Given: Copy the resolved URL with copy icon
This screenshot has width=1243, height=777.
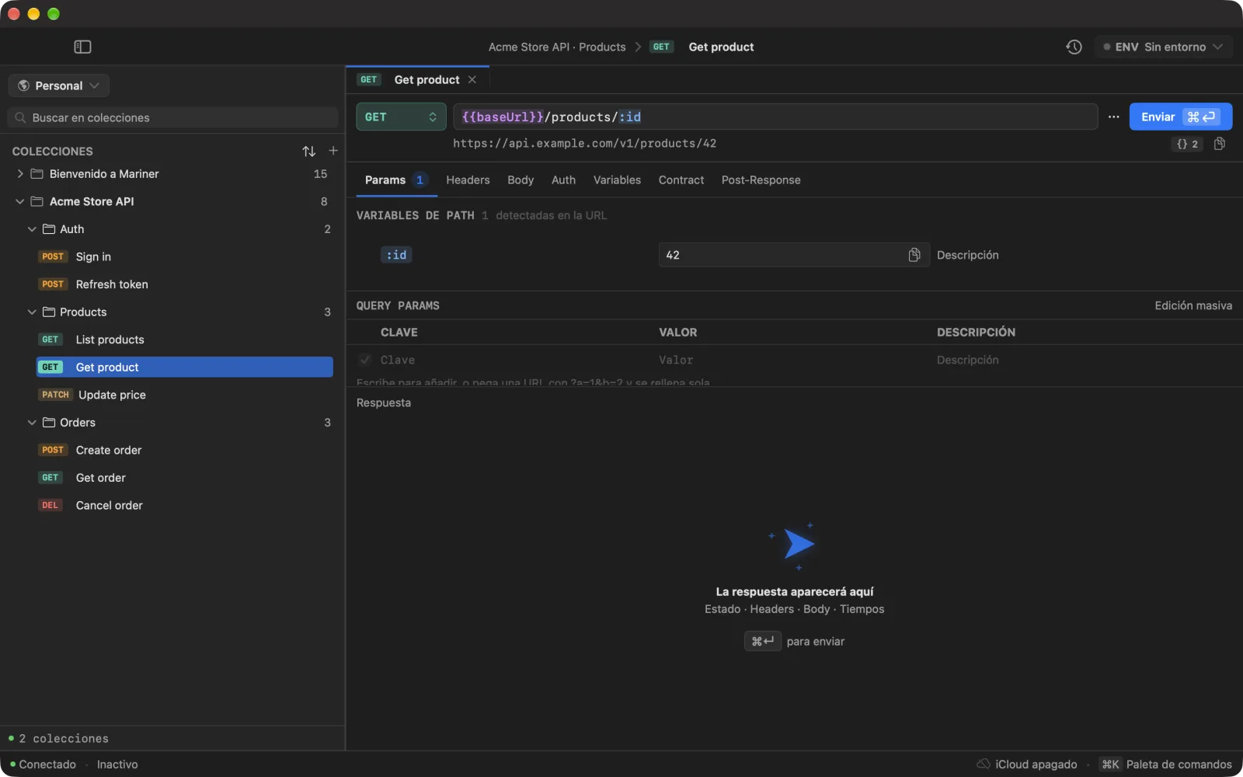Looking at the screenshot, I should pos(1220,144).
